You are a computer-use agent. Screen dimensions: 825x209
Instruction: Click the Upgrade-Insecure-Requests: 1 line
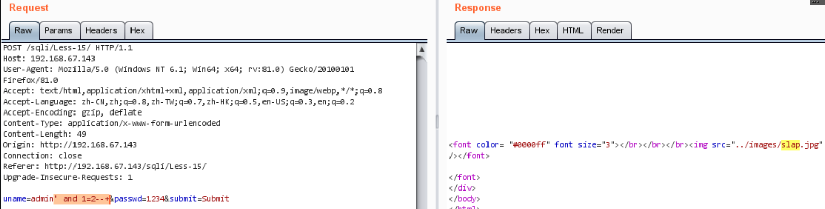click(x=68, y=177)
